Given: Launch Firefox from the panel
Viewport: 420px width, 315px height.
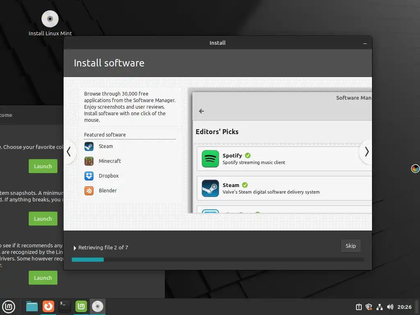Looking at the screenshot, I should click(48, 306).
